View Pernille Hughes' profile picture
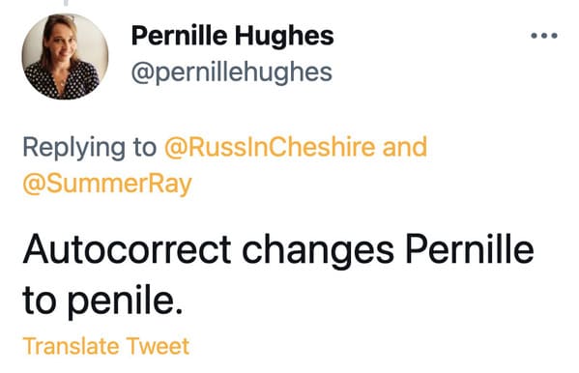This screenshot has width=579, height=373. (66, 56)
